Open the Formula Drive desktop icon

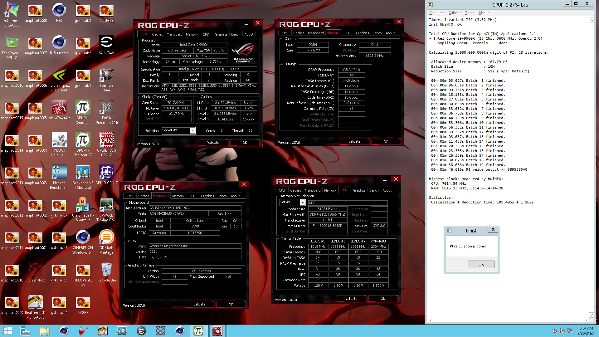tap(106, 80)
